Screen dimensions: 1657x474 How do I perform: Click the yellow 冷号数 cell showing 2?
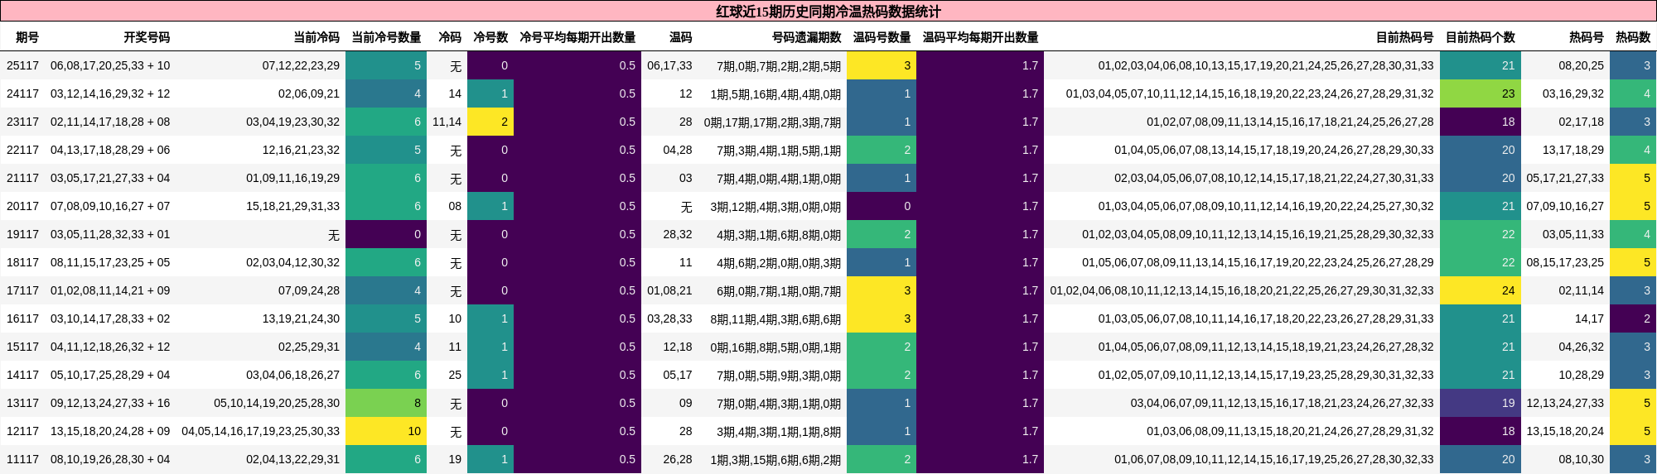[x=490, y=122]
